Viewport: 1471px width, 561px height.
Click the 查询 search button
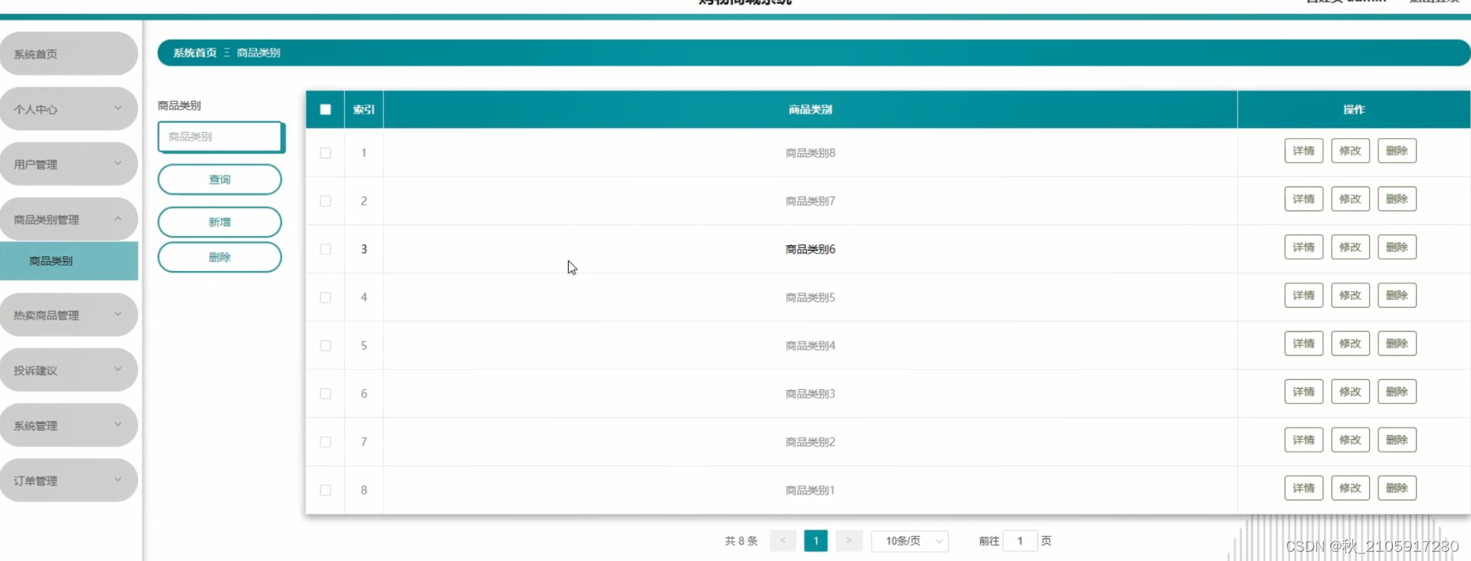(220, 180)
